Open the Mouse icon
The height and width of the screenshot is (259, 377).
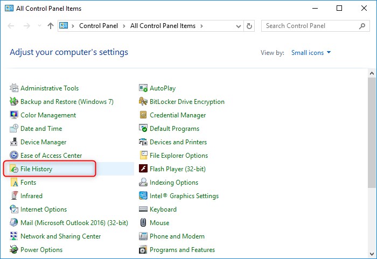(143, 223)
